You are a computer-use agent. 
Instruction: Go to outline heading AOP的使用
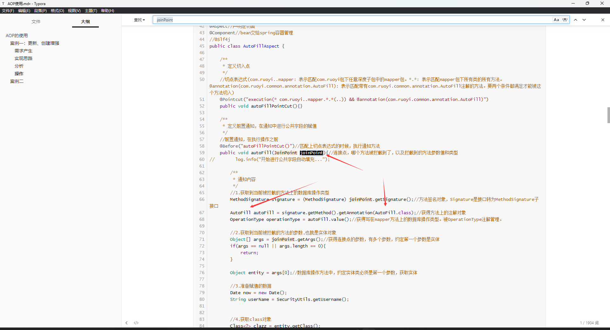coord(17,36)
